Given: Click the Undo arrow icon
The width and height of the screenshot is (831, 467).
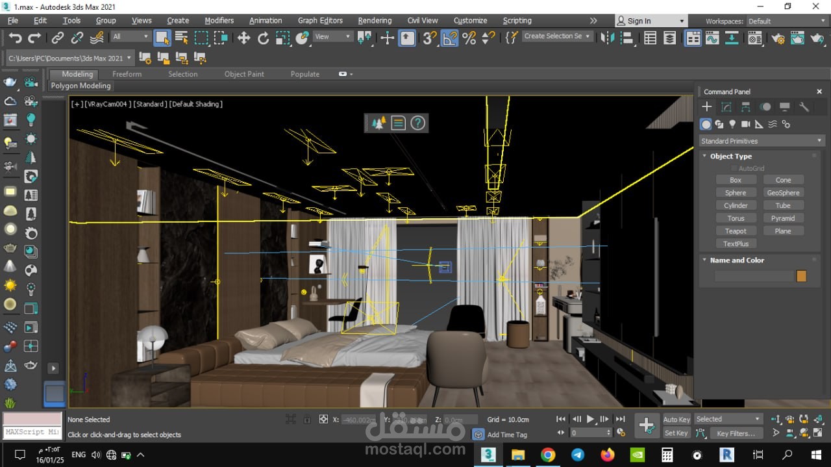Looking at the screenshot, I should [16, 38].
